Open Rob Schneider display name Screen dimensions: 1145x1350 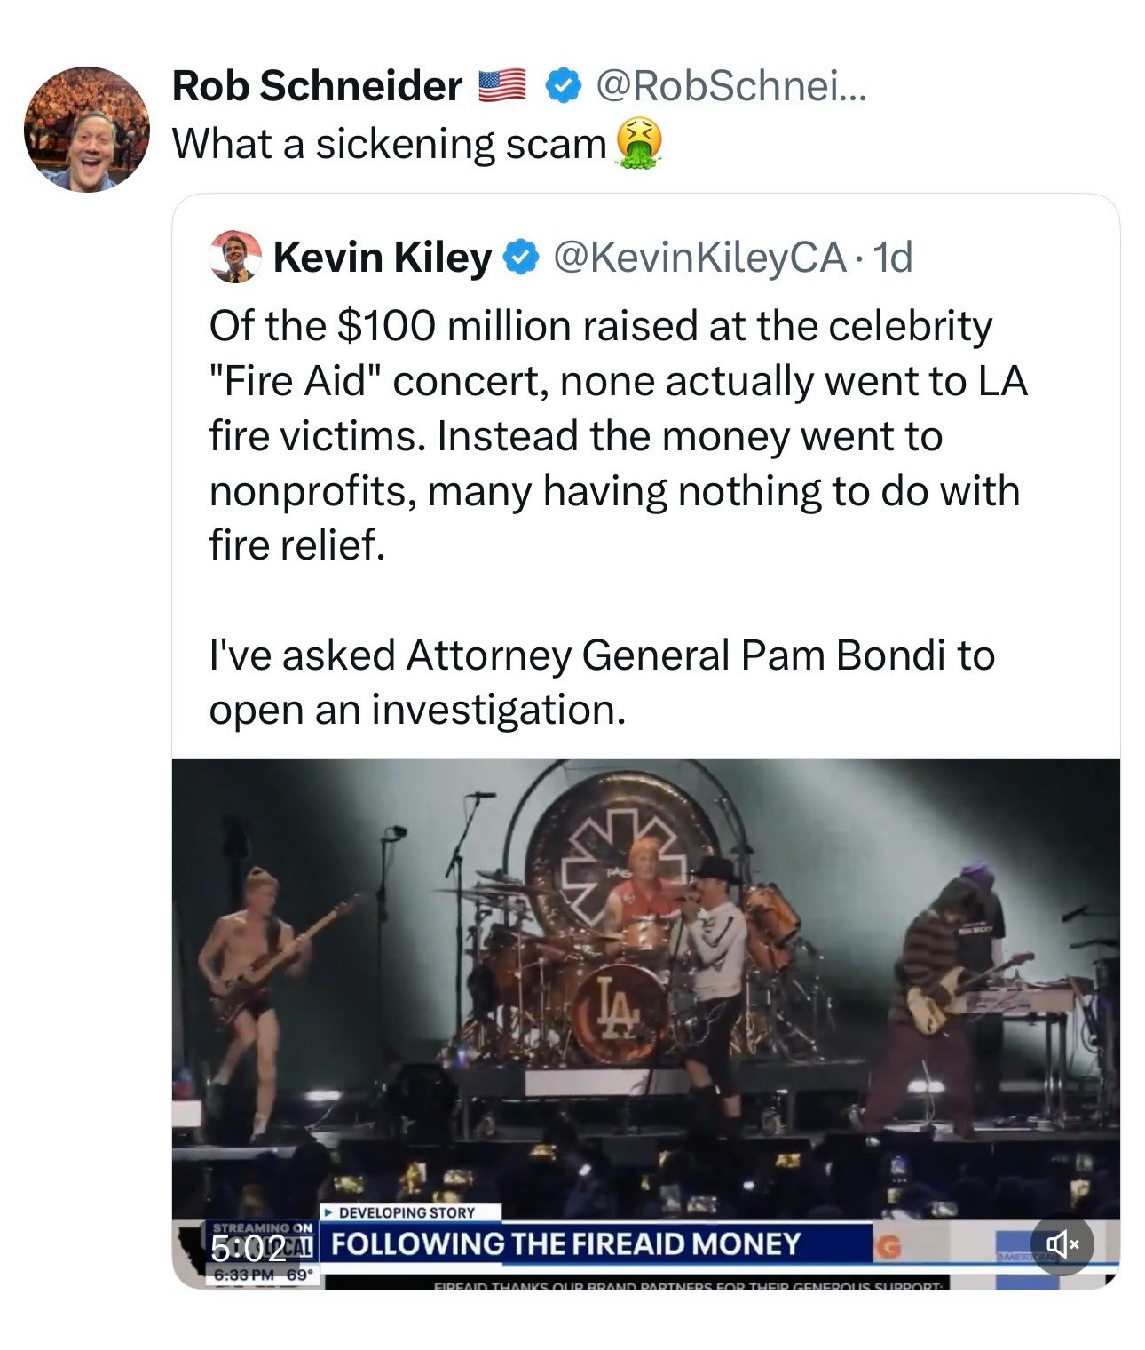point(317,86)
